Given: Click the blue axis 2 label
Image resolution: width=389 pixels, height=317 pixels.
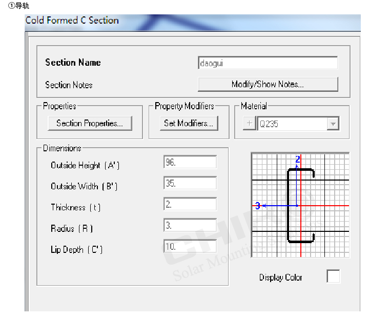Looking at the screenshot, I should point(298,160).
